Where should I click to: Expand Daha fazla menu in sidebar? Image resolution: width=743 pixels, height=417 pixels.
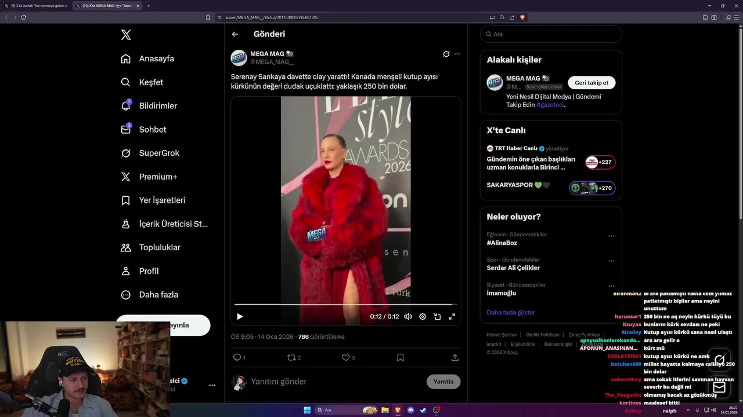[x=149, y=295]
